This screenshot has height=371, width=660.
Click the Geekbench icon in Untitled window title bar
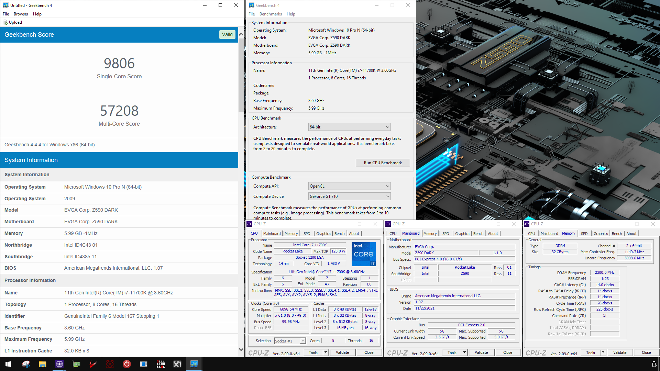point(5,5)
